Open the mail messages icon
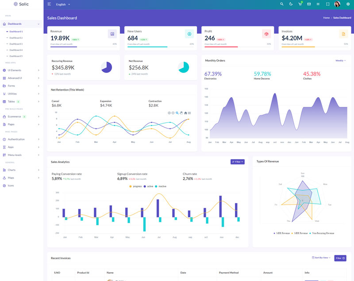This screenshot has height=281, width=354. coord(309,4)
